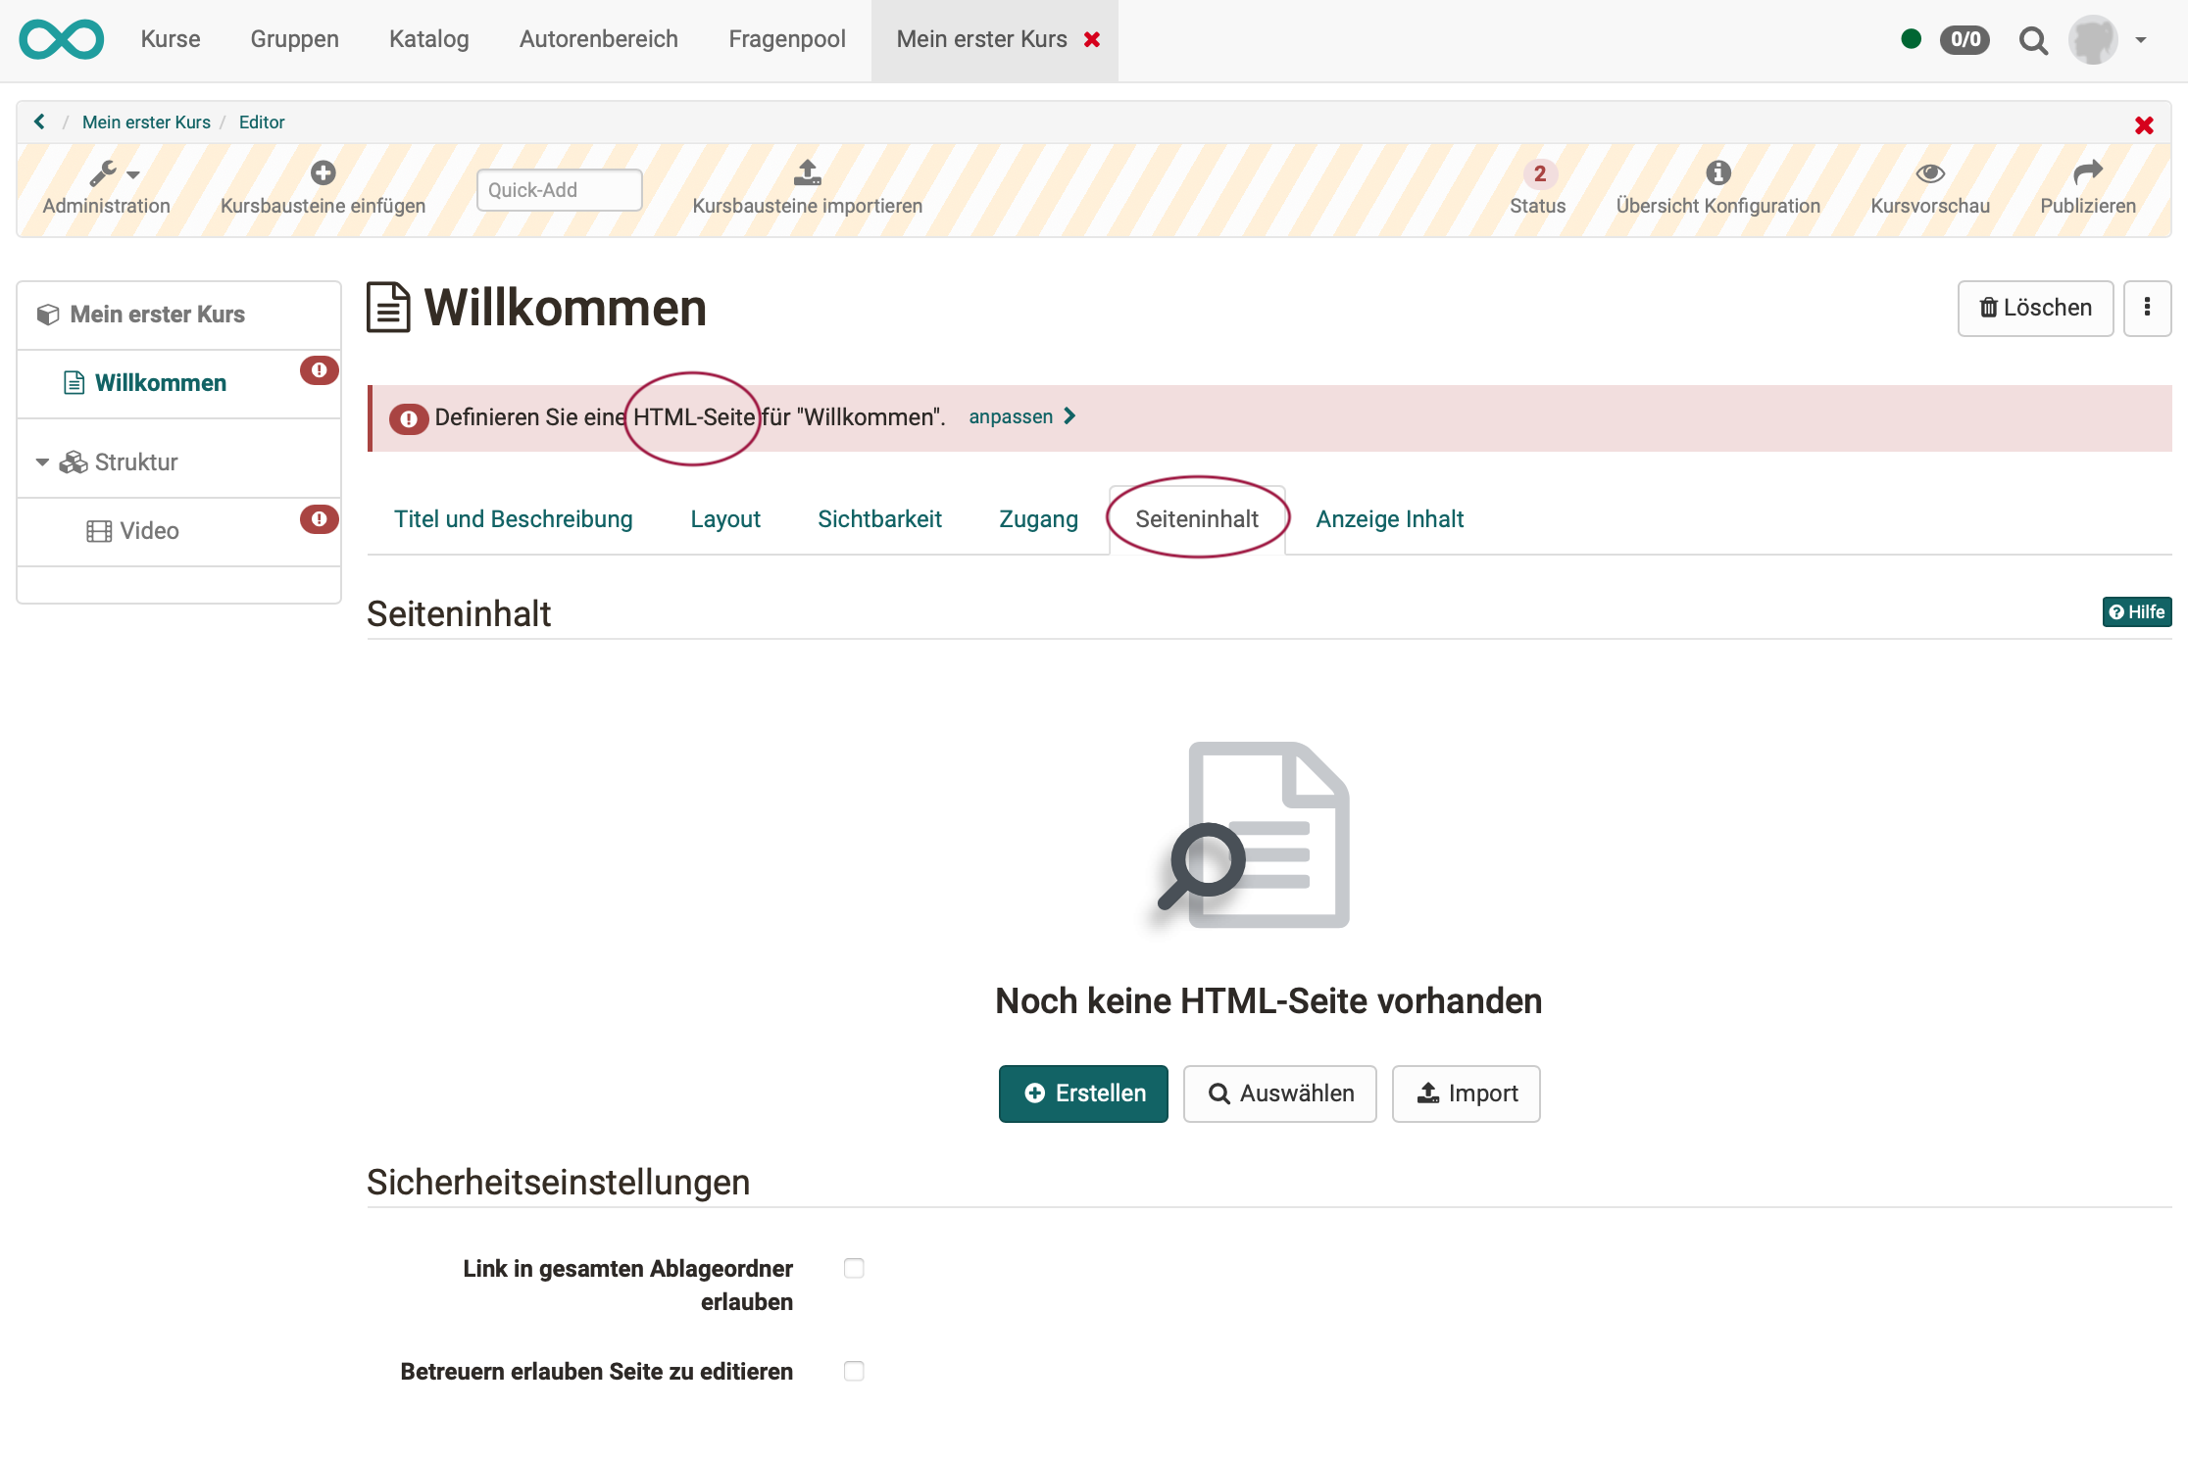Click Video node's red error badge
The height and width of the screenshot is (1458, 2188).
(x=319, y=519)
